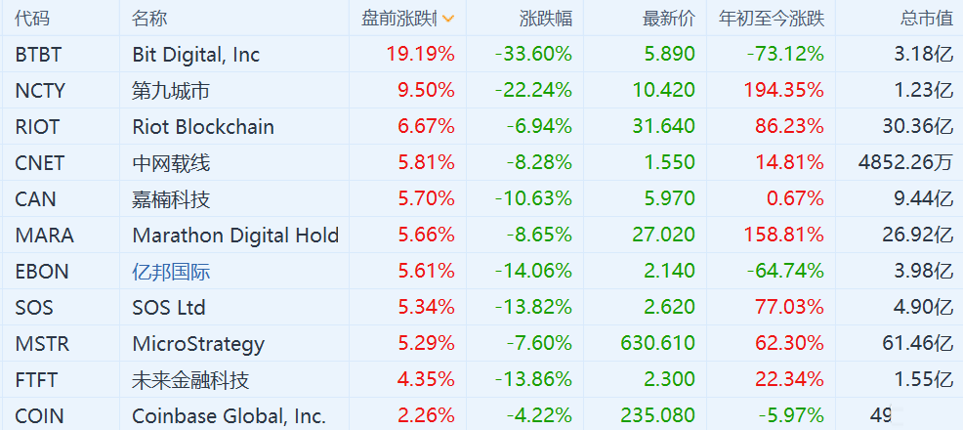Sort by the 涨跌幅 column header
Screen dimensions: 963x430
pos(545,19)
